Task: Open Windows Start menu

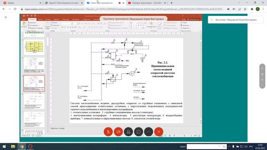Action: point(4,146)
